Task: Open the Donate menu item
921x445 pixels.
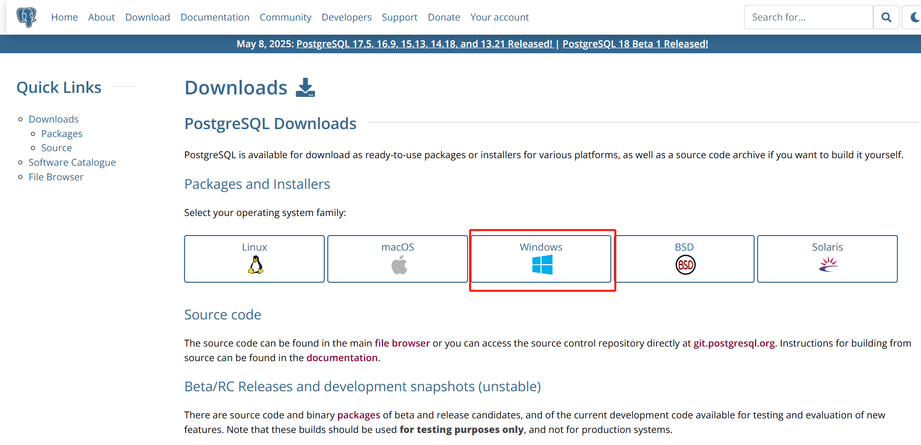Action: click(x=444, y=17)
